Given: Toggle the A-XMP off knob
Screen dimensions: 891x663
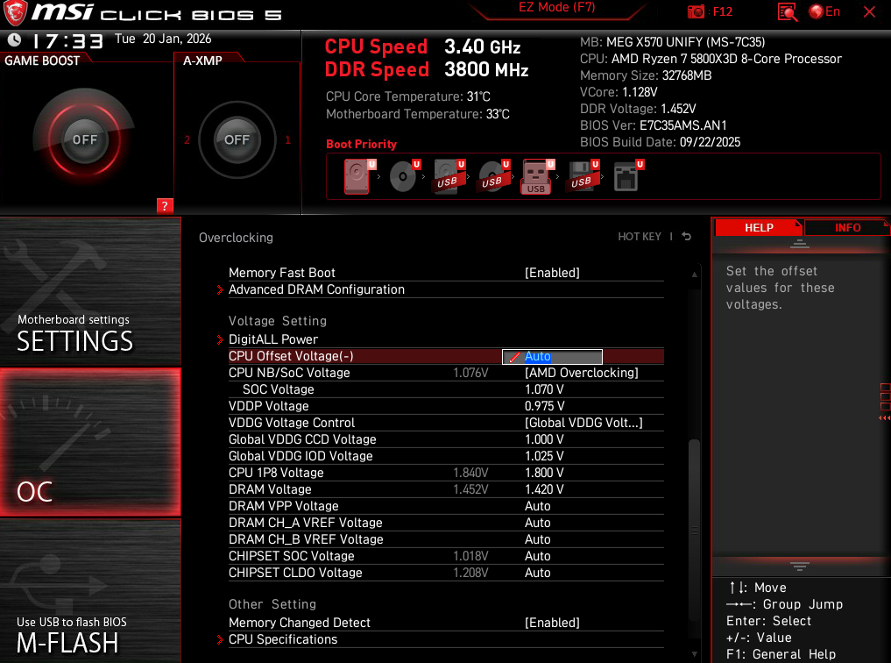Looking at the screenshot, I should 237,139.
